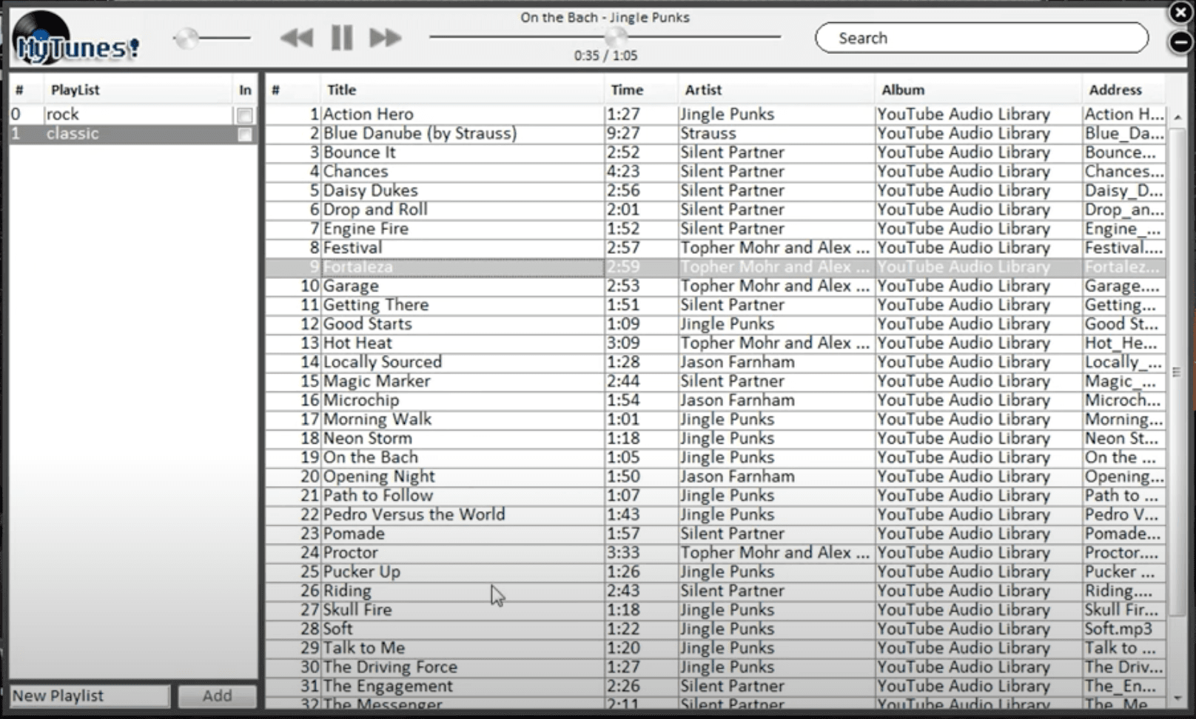
Task: Check the In box for the classic playlist
Action: 245,135
